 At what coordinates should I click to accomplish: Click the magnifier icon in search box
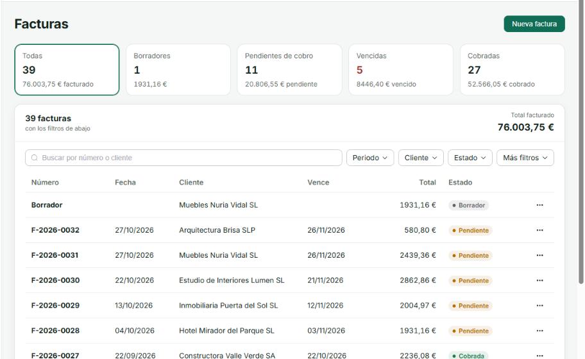(35, 158)
